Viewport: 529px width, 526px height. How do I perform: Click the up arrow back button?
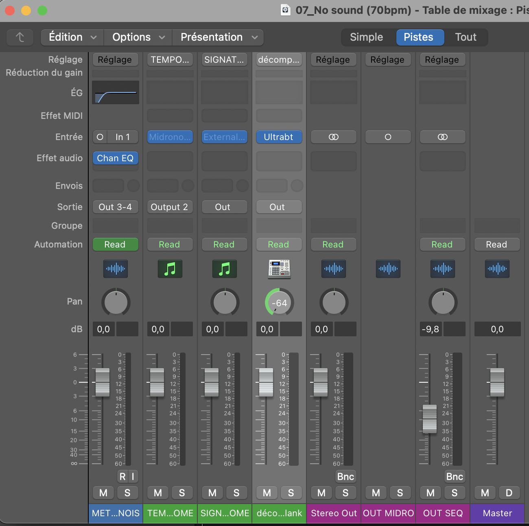20,37
